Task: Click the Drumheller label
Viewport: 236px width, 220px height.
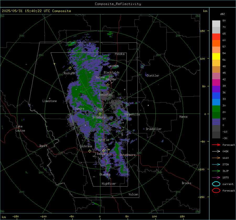Action: 154,129
